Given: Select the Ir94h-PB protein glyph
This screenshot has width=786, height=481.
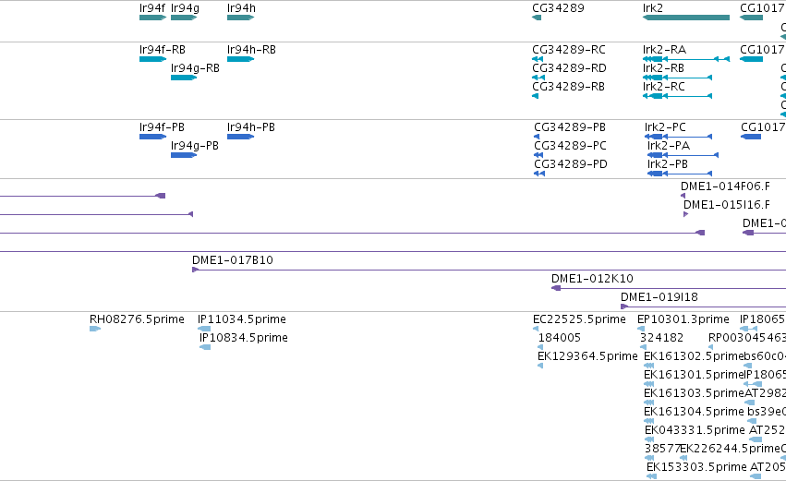Looking at the screenshot, I should [x=241, y=137].
